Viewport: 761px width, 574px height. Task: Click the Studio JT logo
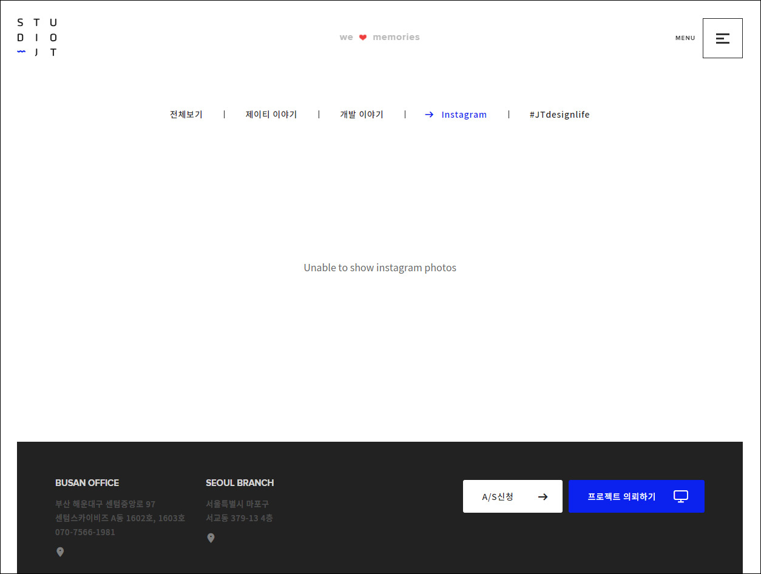(x=37, y=38)
